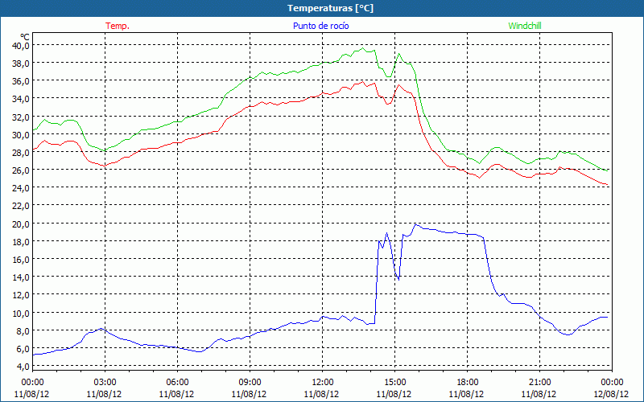The width and height of the screenshot is (644, 402).
Task: Click the '12:00' time label on x-axis
Action: (x=322, y=383)
